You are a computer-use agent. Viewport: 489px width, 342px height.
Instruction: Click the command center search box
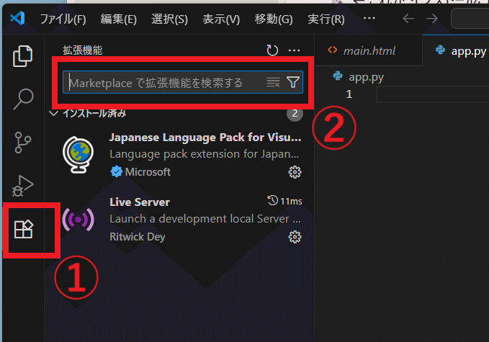coord(470,19)
